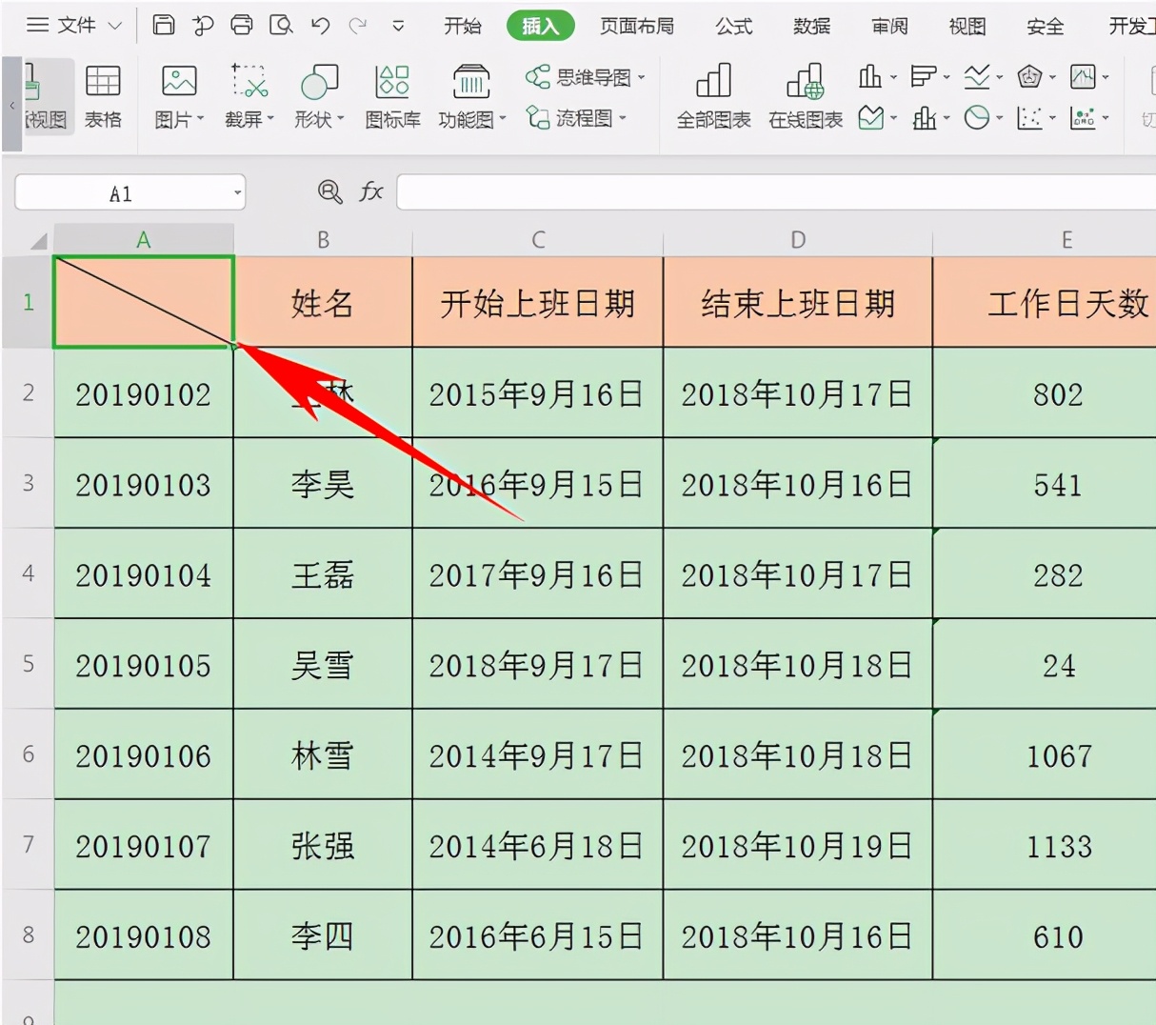Click the ribbon scroll-left arrow
The image size is (1156, 1025).
coord(11,105)
